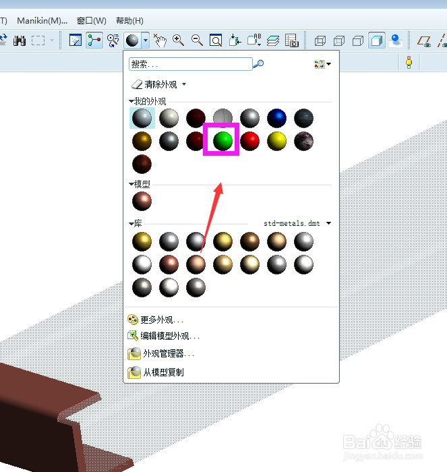The height and width of the screenshot is (472, 447).
Task: Click the regenerate icon at toolbar left edge
Action: coord(3,40)
